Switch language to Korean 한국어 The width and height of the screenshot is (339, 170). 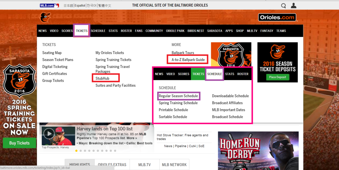[x=92, y=6]
